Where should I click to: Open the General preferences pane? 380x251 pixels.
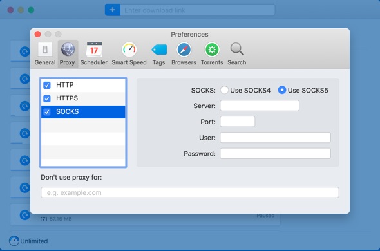coord(45,54)
